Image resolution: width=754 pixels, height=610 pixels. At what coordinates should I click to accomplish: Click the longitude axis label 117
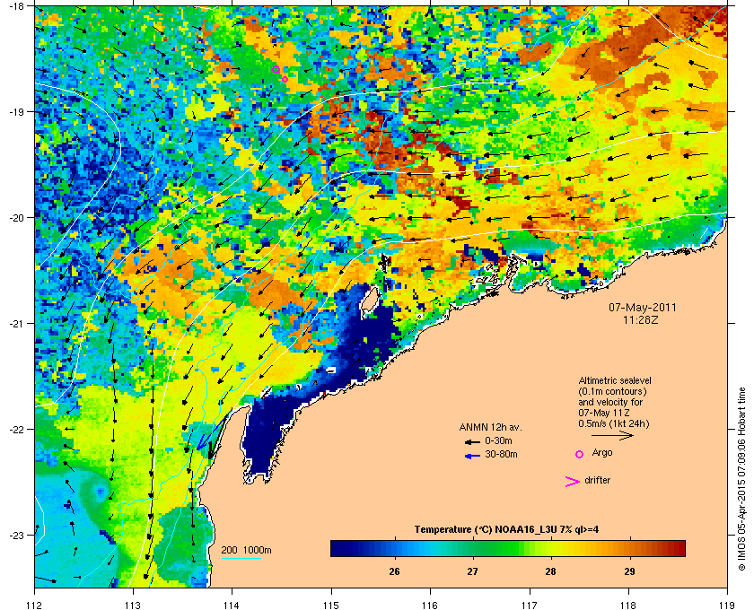(530, 605)
